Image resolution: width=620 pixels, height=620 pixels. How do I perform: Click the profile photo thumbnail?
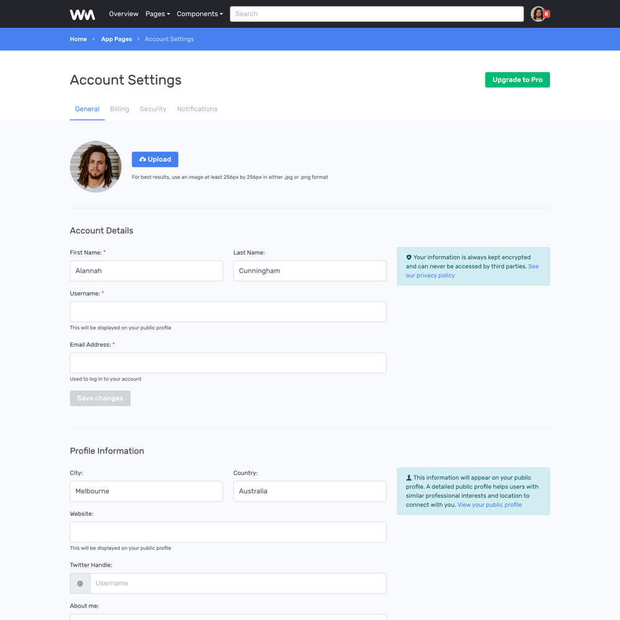95,166
